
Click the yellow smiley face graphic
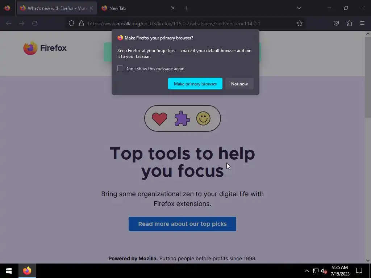coord(203,118)
